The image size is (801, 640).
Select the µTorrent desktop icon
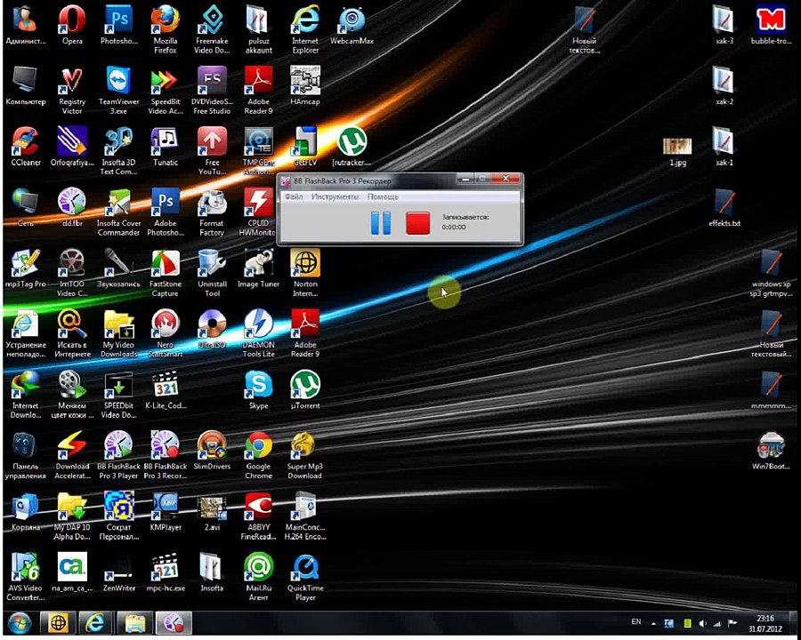[305, 390]
